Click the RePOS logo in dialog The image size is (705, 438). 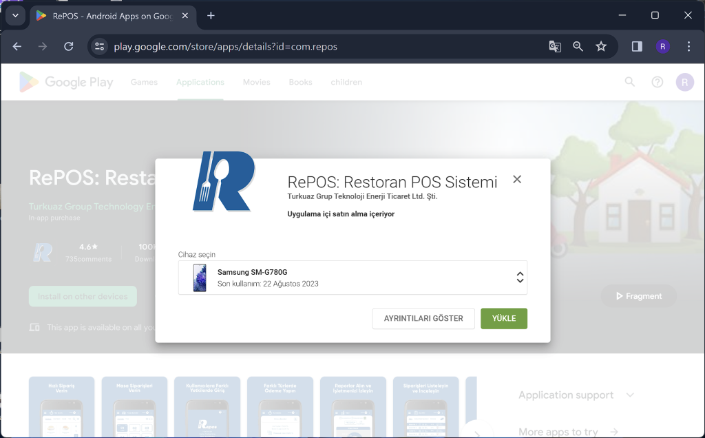[224, 181]
